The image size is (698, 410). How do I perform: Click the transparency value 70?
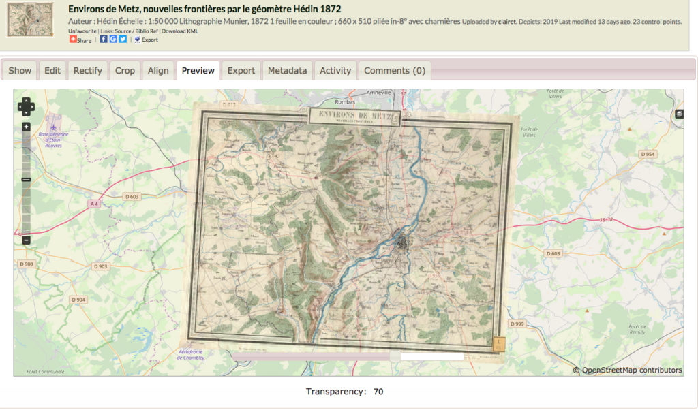(378, 392)
